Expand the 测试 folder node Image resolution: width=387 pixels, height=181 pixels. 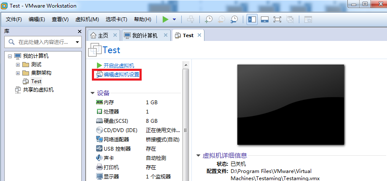pyautogui.click(x=18, y=65)
